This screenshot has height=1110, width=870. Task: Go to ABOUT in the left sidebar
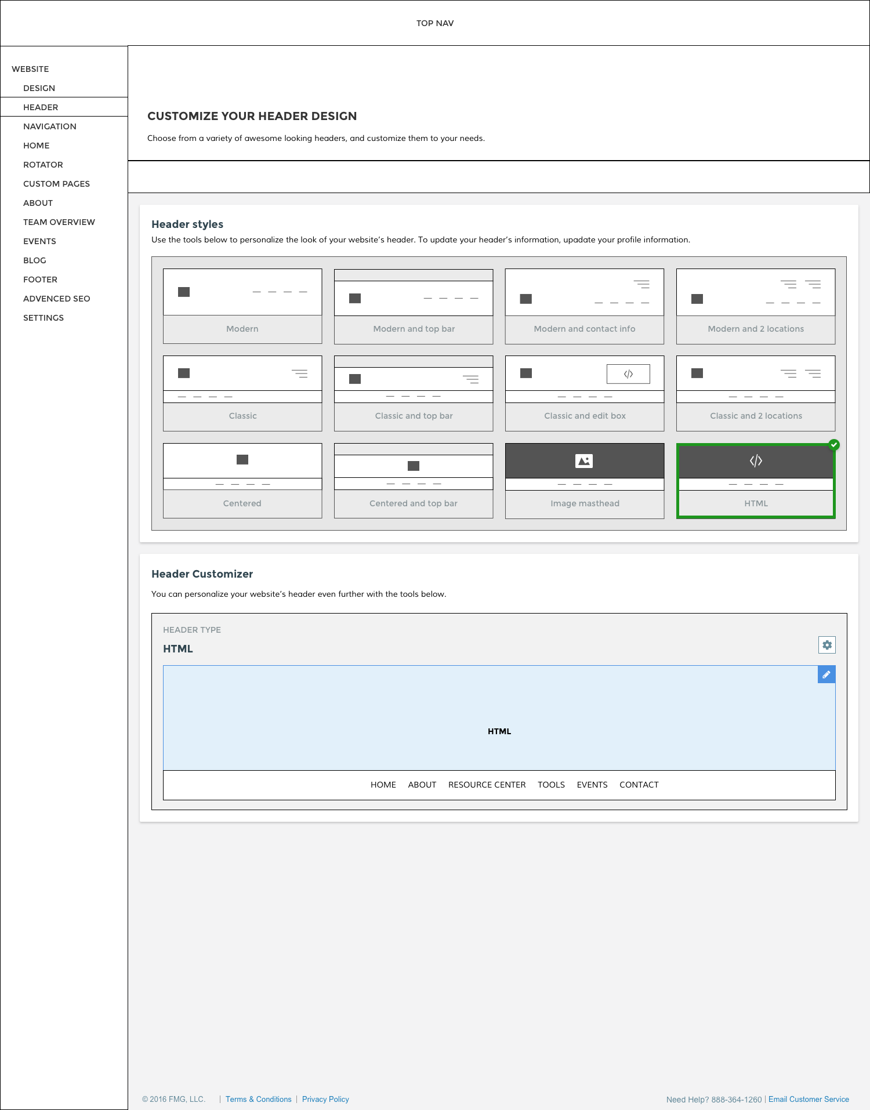38,203
